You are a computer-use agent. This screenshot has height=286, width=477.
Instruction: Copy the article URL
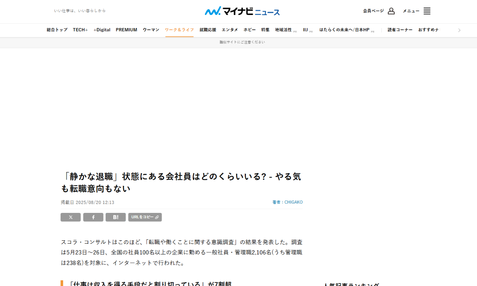[x=145, y=217]
